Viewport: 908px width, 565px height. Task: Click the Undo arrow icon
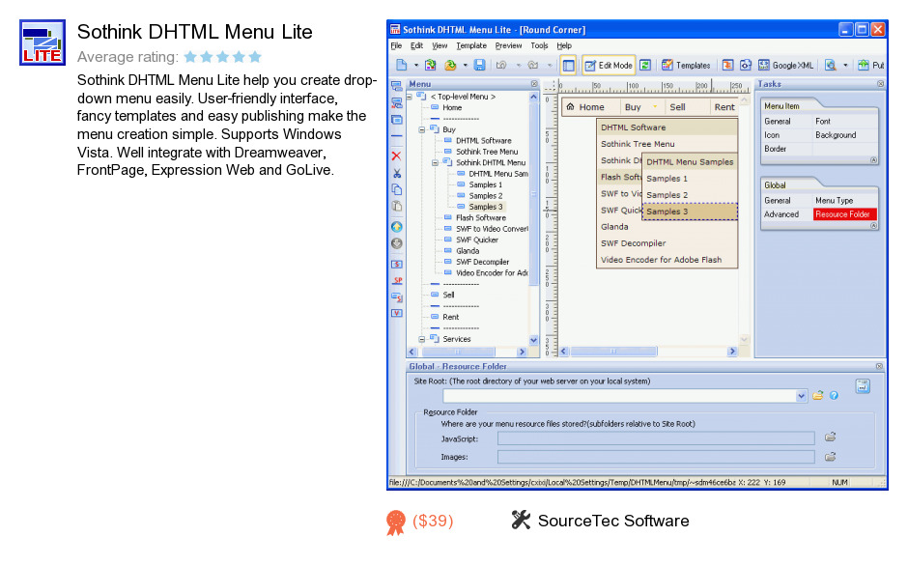tap(502, 66)
